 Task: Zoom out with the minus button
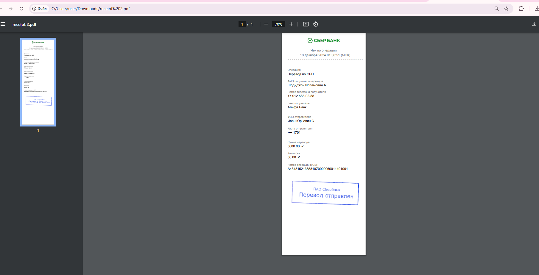tap(266, 24)
